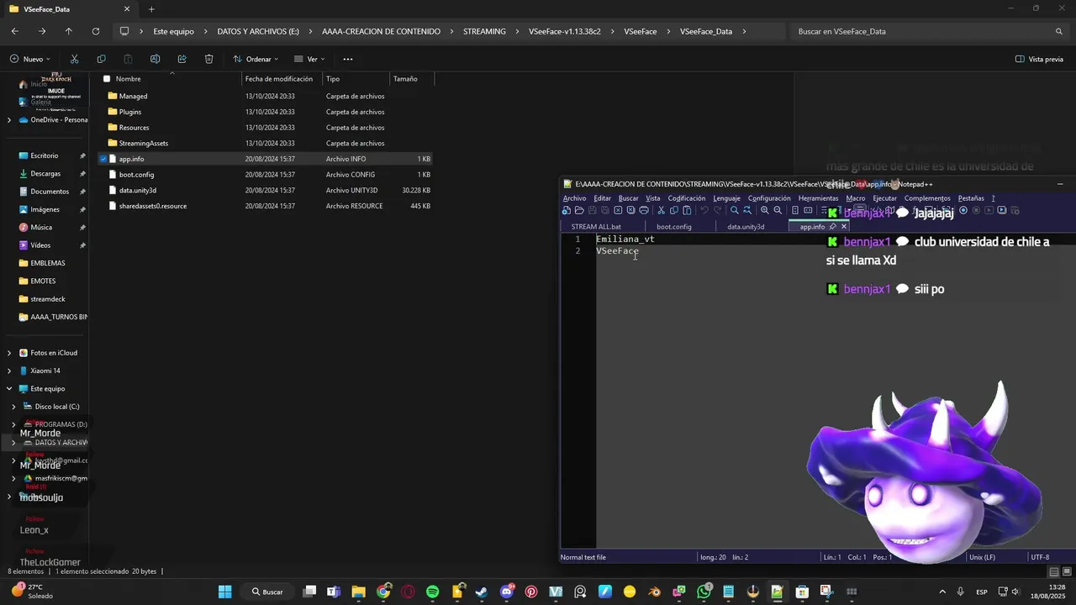Toggle the select-all checkbox beside Nombre

point(107,79)
